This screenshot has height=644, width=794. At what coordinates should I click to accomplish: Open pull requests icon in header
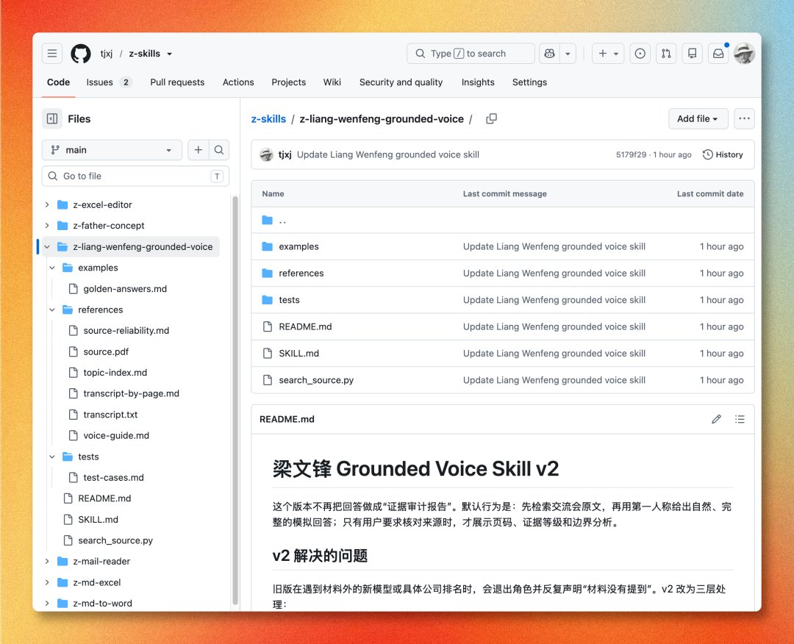coord(666,54)
